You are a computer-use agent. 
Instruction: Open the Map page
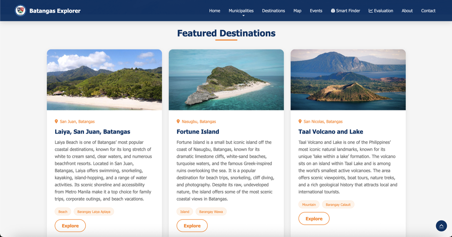(297, 10)
